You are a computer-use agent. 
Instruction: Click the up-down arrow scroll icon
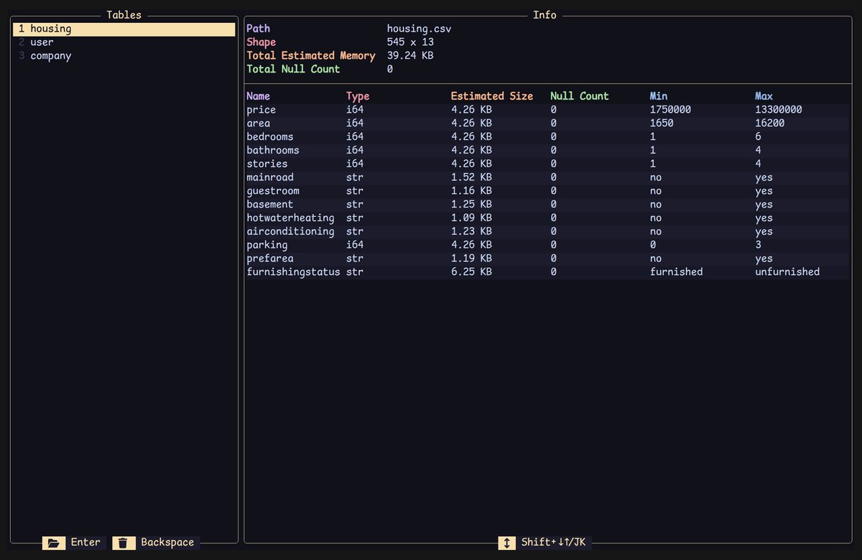507,543
